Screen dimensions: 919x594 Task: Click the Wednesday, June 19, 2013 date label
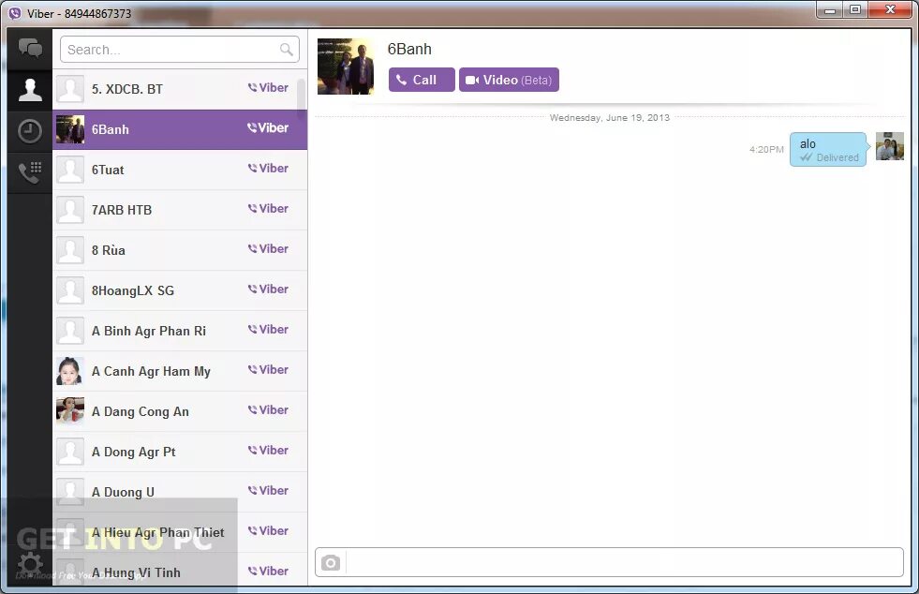tap(610, 118)
